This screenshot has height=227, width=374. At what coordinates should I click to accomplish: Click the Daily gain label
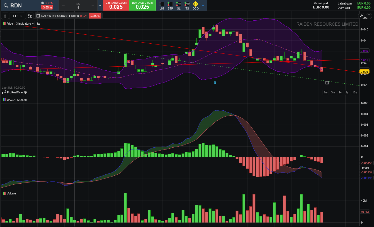pyautogui.click(x=344, y=8)
